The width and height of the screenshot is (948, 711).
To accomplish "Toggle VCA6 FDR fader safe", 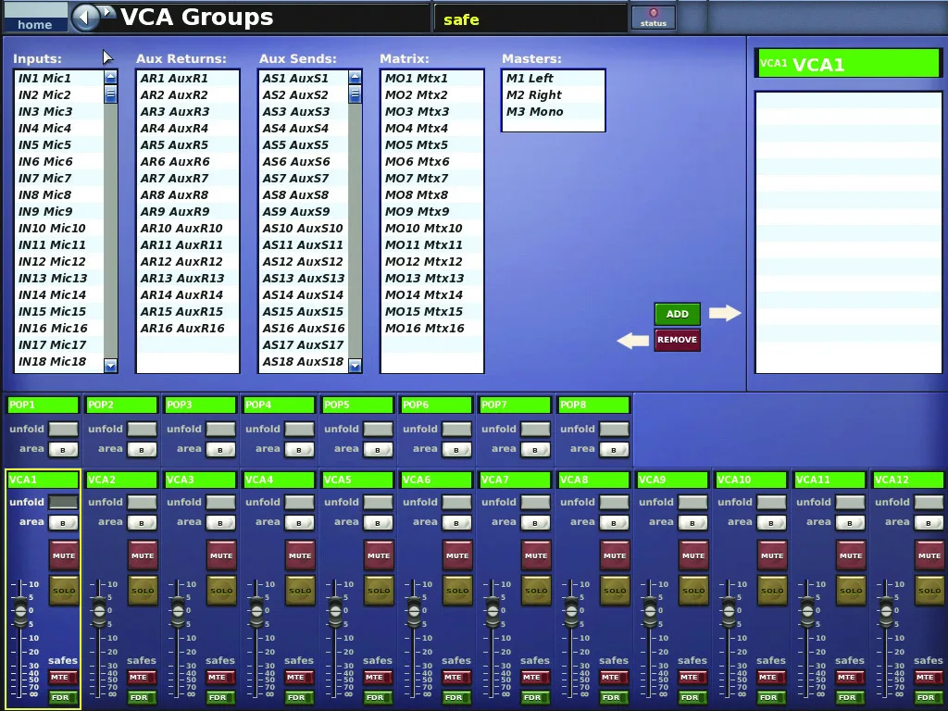I will point(456,698).
